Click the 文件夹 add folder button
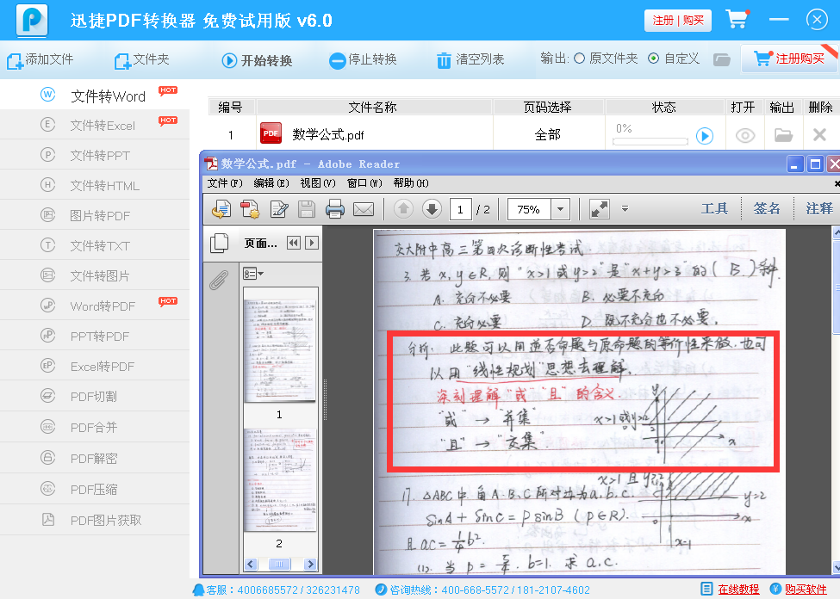This screenshot has height=599, width=840. [142, 60]
